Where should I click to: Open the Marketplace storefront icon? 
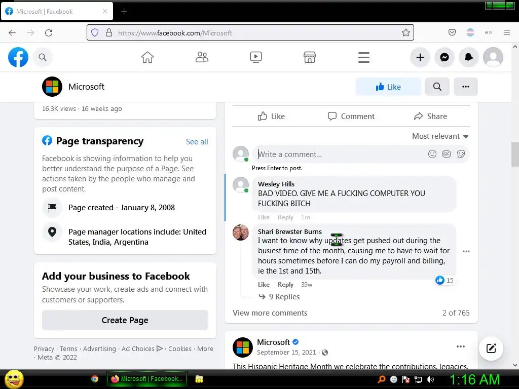click(310, 57)
